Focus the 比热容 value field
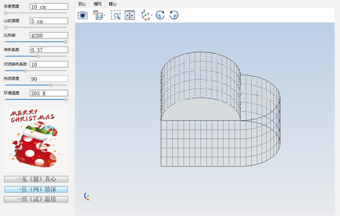 point(49,35)
